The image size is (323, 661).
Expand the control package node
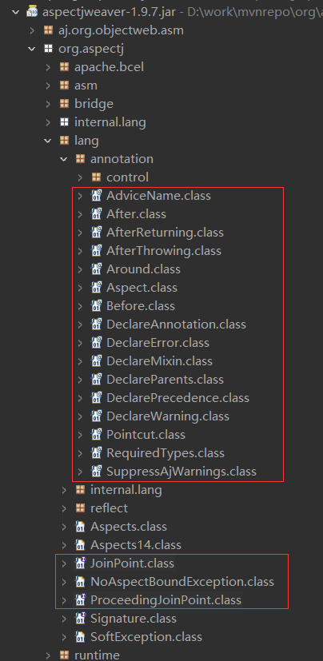click(80, 177)
